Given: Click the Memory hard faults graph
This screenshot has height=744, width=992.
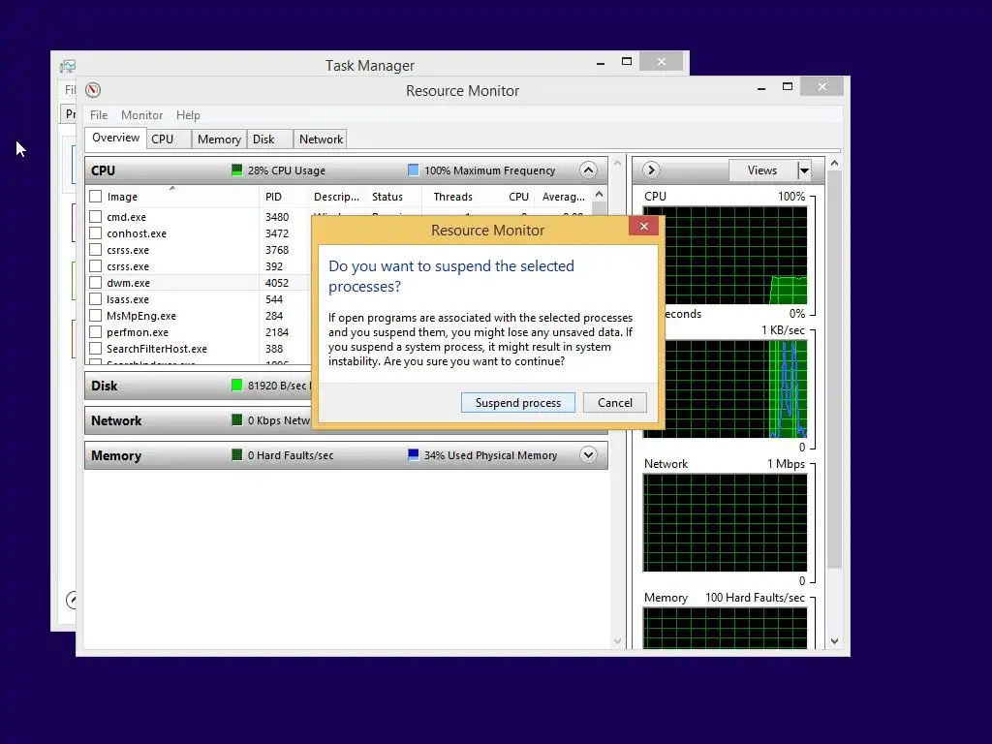Looking at the screenshot, I should pos(725,628).
